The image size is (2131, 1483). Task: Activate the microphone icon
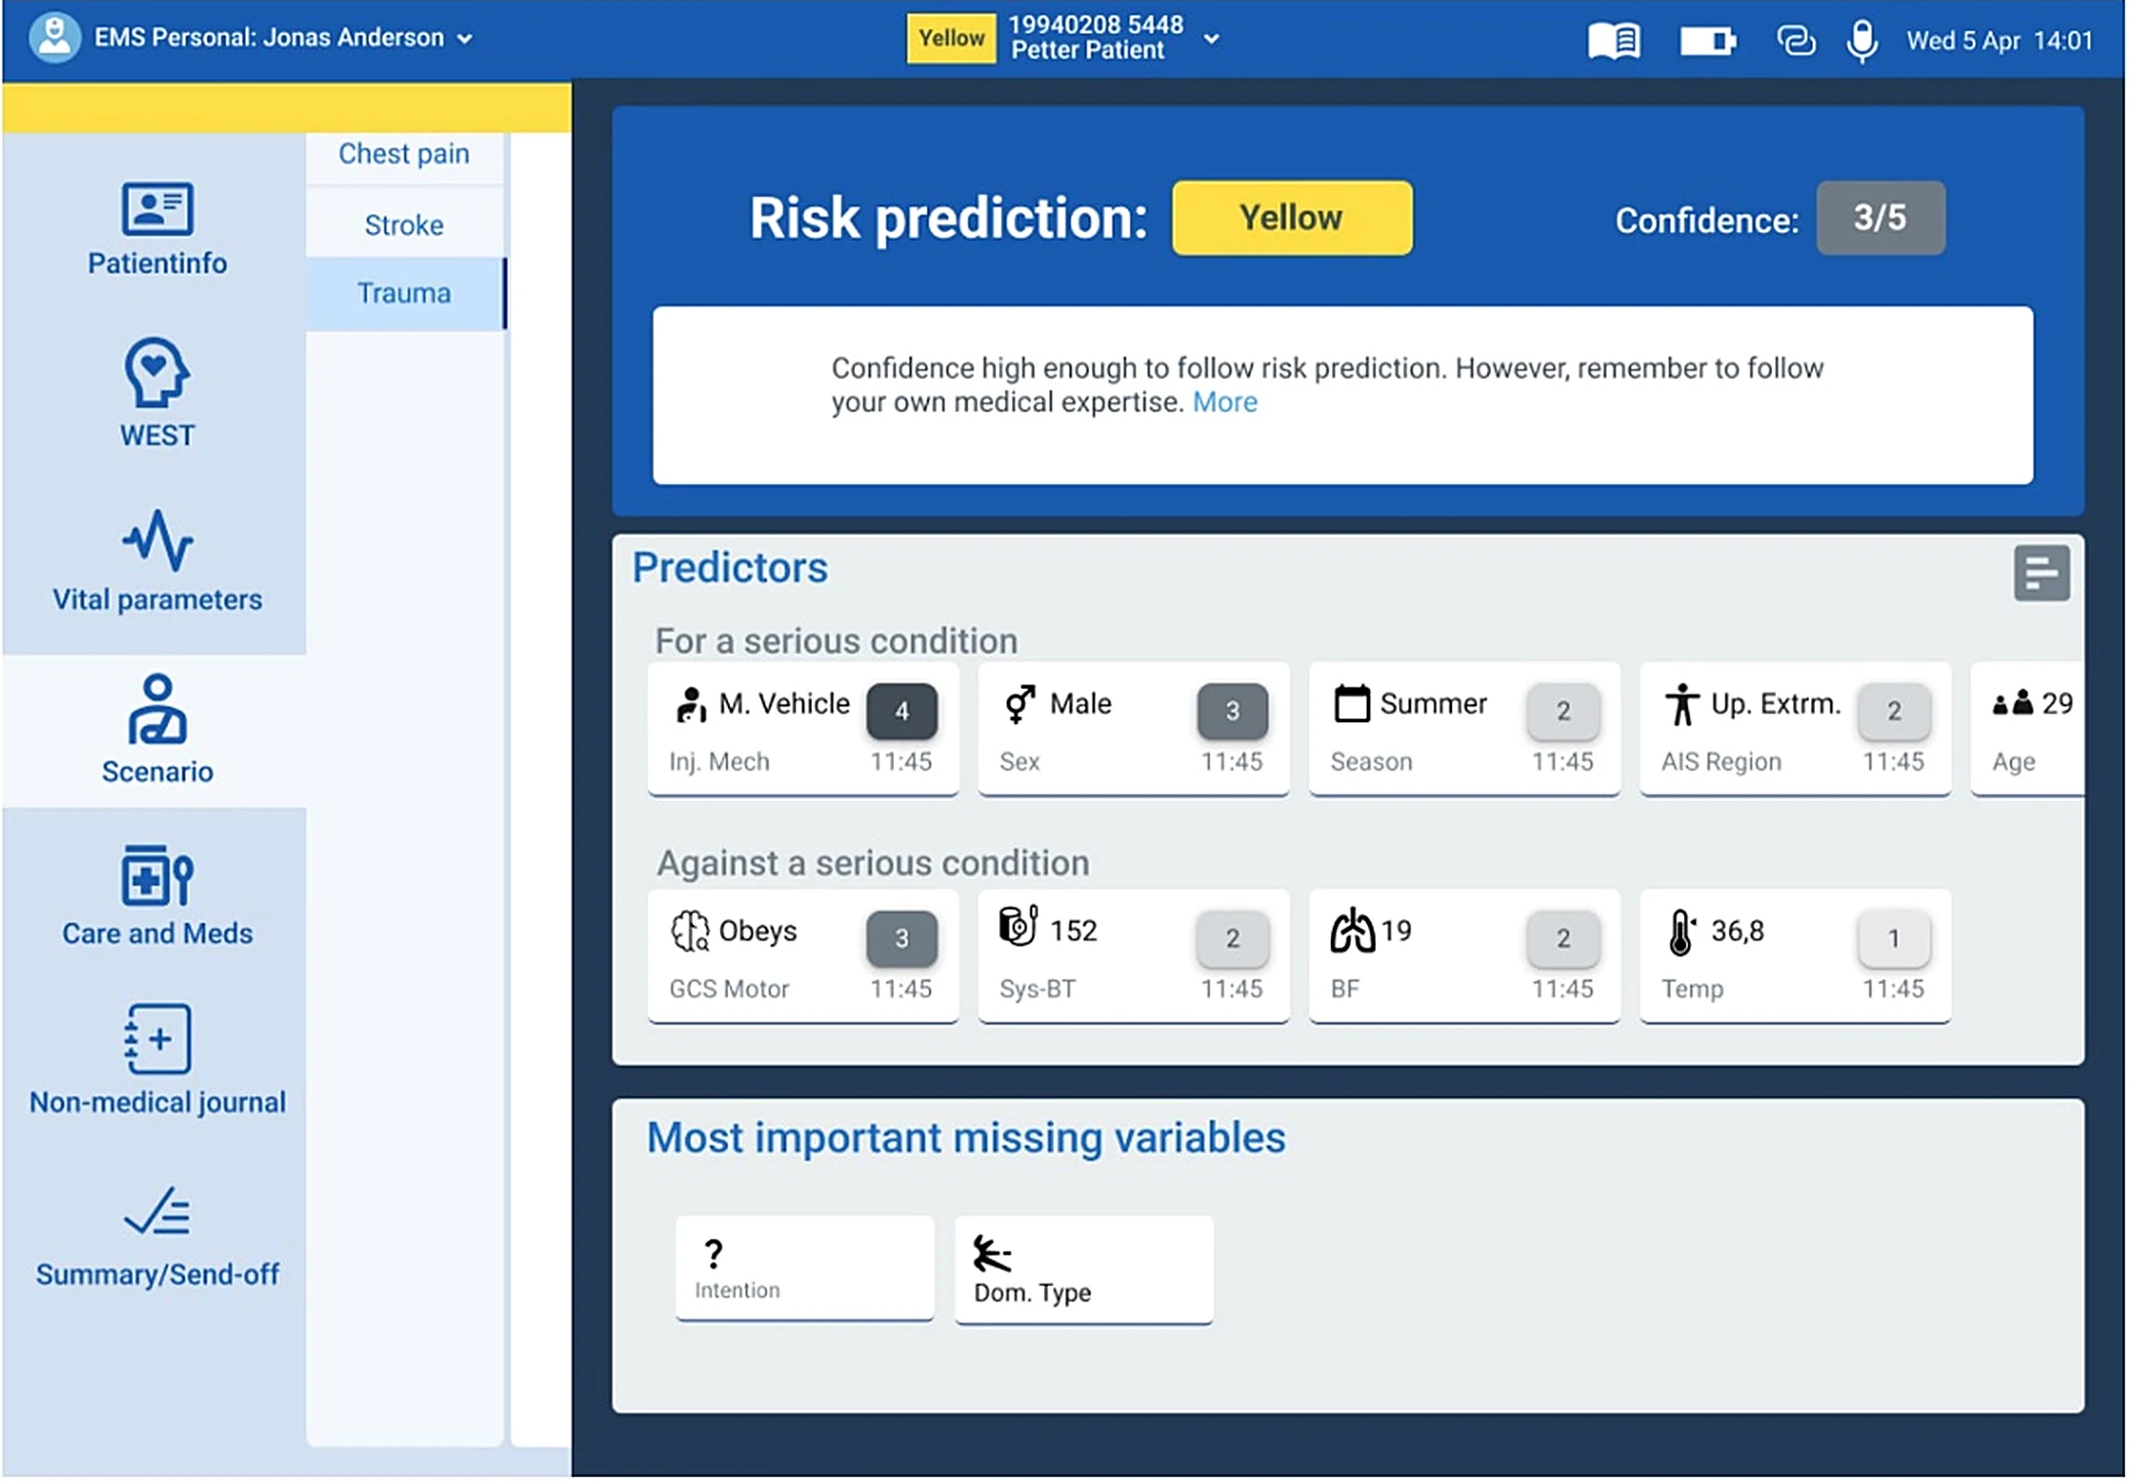pyautogui.click(x=1862, y=41)
